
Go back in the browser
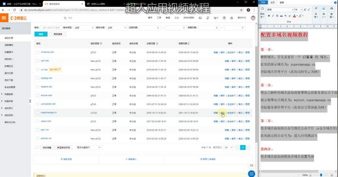3,10
